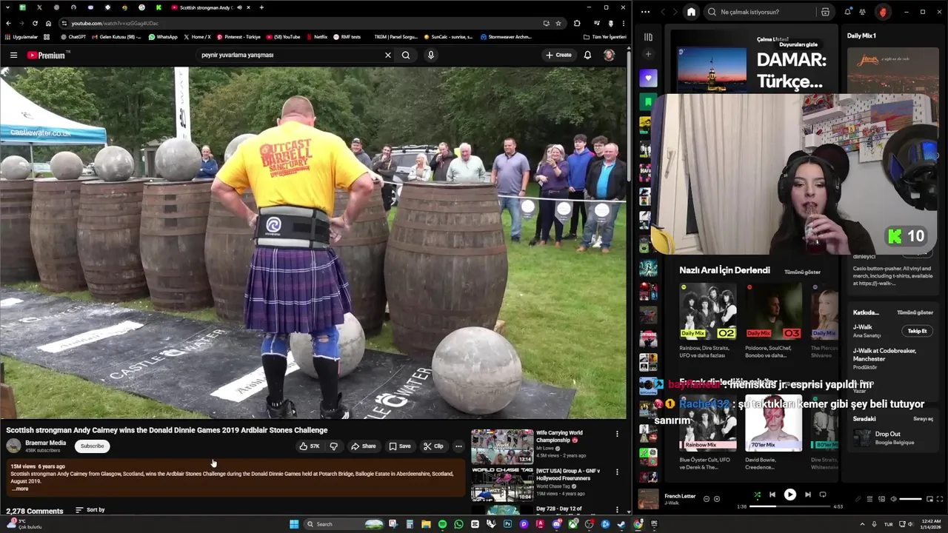The width and height of the screenshot is (948, 533).
Task: Open WCT USA Group A video title
Action: (568, 475)
